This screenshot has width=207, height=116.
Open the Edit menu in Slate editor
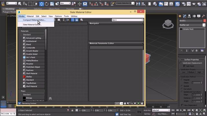coord(38,16)
